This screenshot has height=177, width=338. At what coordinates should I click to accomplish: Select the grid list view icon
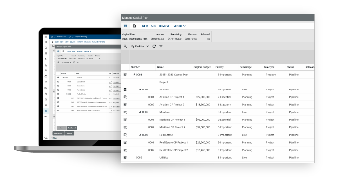125,26
